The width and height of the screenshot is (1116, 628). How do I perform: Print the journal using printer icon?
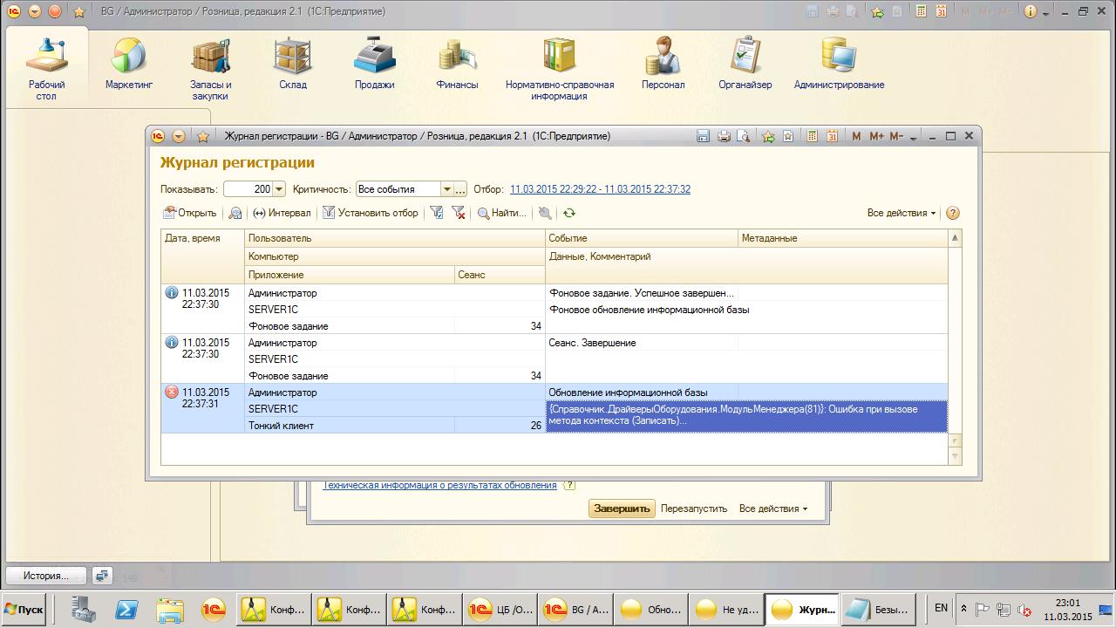[724, 136]
